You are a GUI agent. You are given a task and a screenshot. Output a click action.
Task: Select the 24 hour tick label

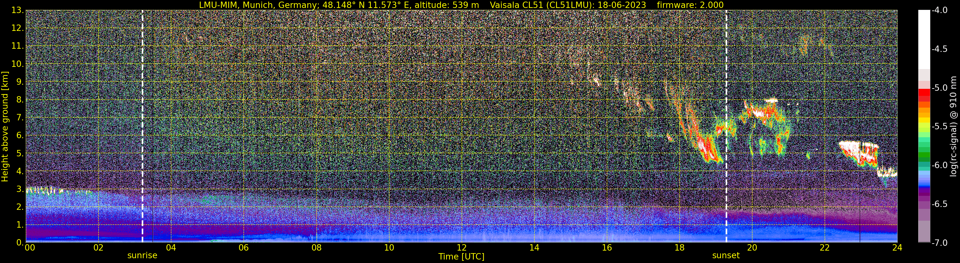coord(897,248)
